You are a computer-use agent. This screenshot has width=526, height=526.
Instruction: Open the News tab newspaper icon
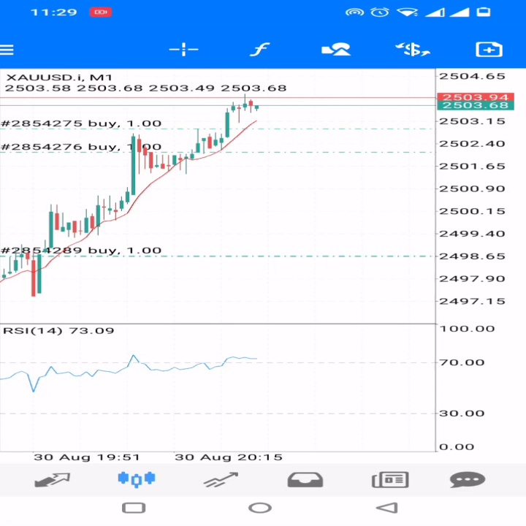point(390,480)
